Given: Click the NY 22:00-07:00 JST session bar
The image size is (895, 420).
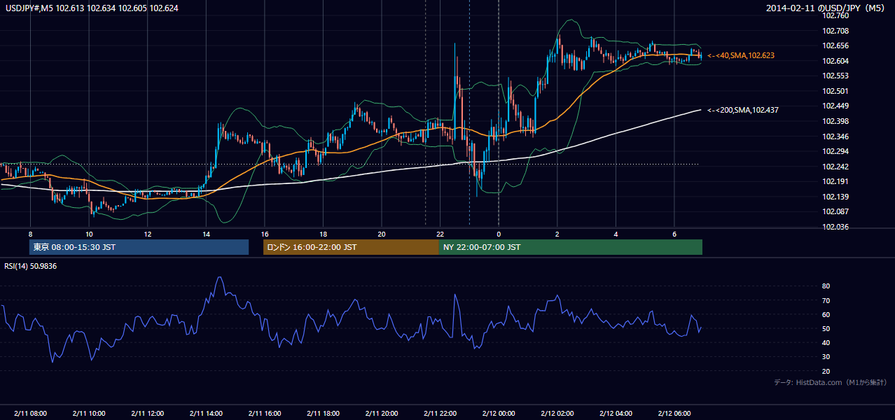Looking at the screenshot, I should coord(571,247).
